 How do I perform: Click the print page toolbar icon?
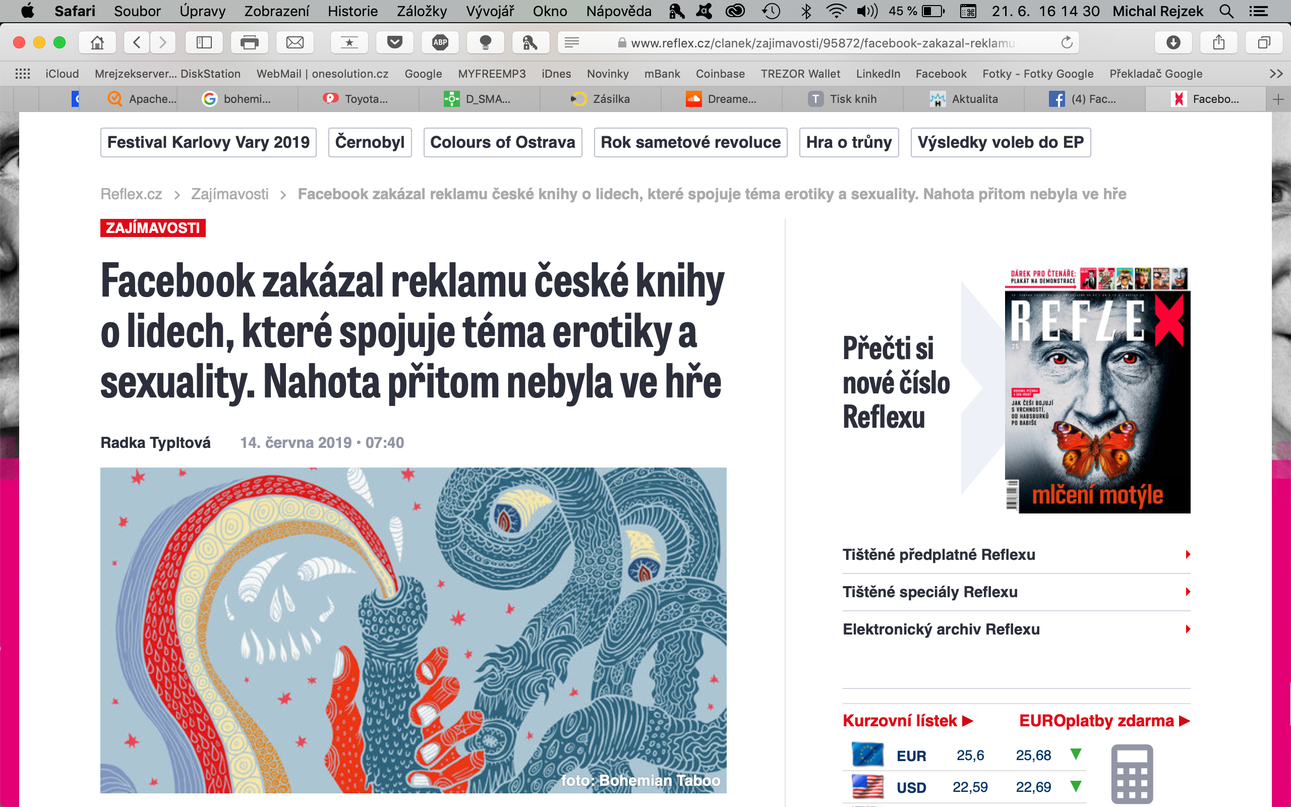click(249, 43)
